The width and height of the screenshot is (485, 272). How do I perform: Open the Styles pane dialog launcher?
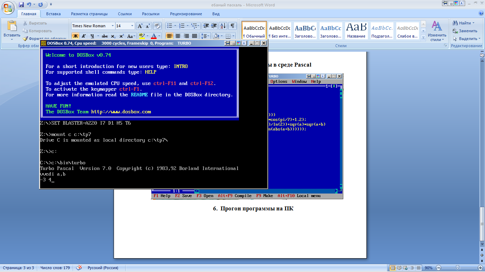point(445,46)
